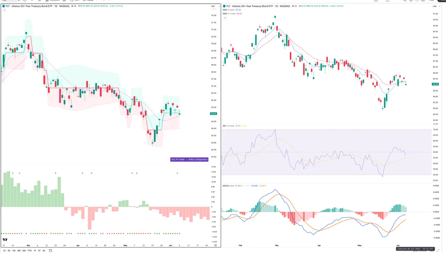Click the Jun label on left time axis
Viewport: 446px width, 253px height.
tap(171, 245)
